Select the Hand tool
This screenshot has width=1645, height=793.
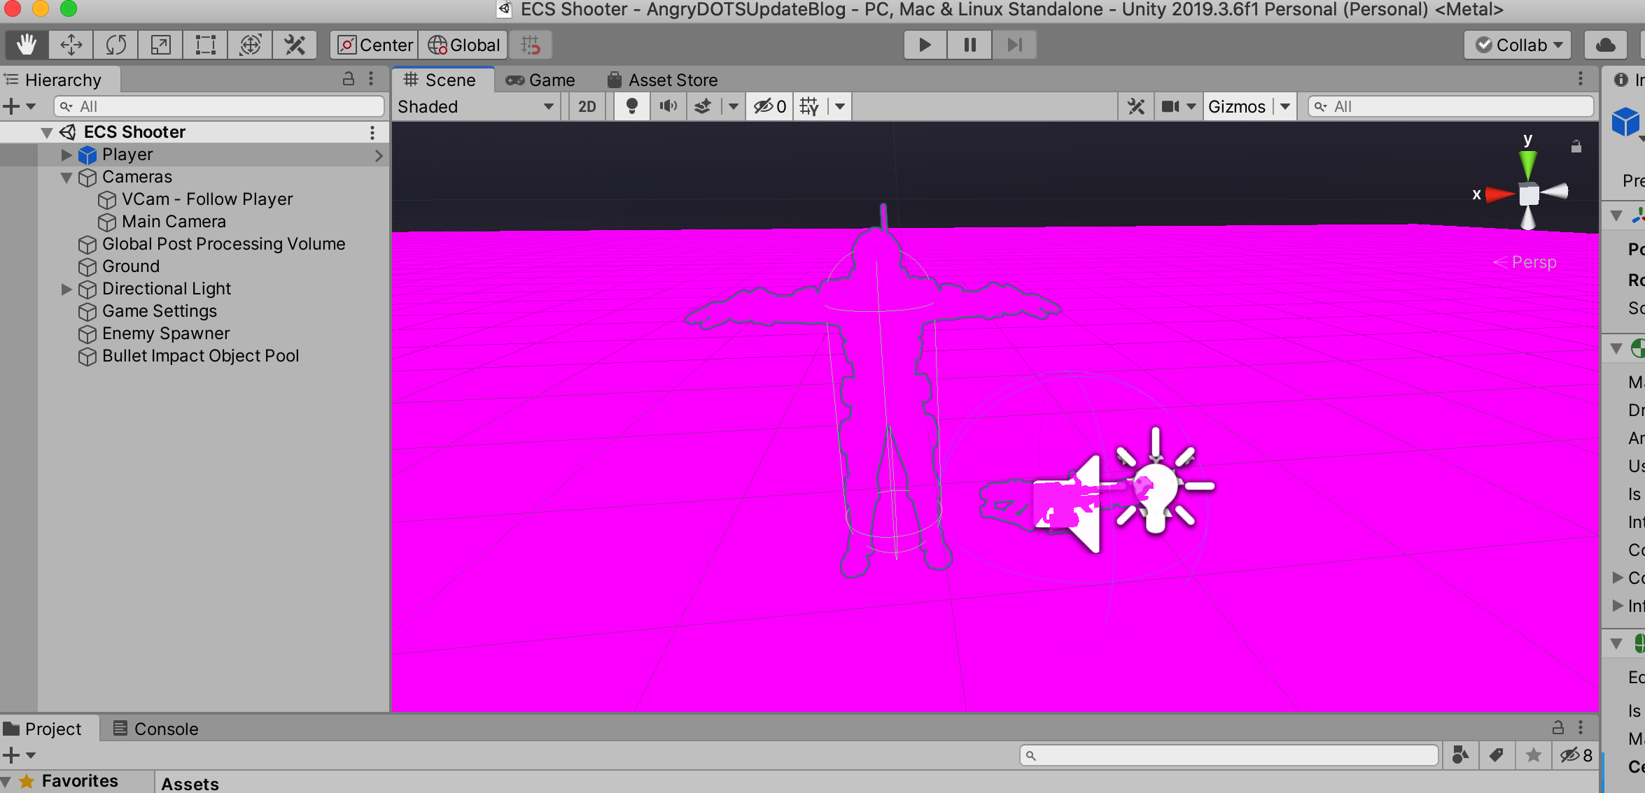(x=27, y=45)
